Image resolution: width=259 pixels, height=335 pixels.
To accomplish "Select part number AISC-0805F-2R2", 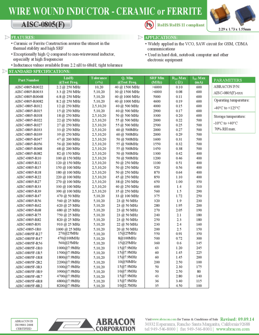I will point(29,262).
